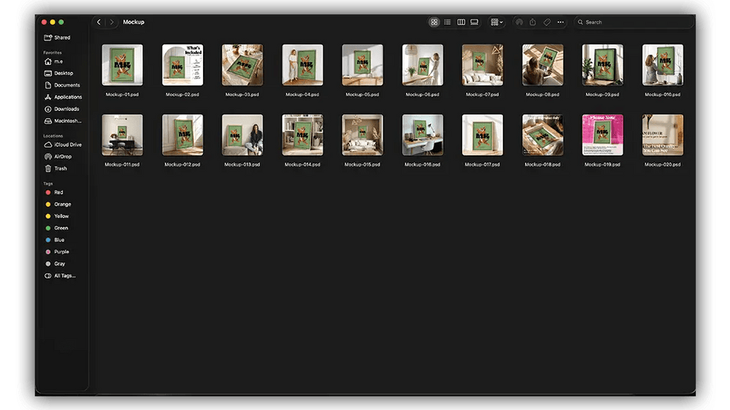This screenshot has height=410, width=730.
Task: Select the Mockup-01.psd thumbnail
Action: click(x=122, y=65)
